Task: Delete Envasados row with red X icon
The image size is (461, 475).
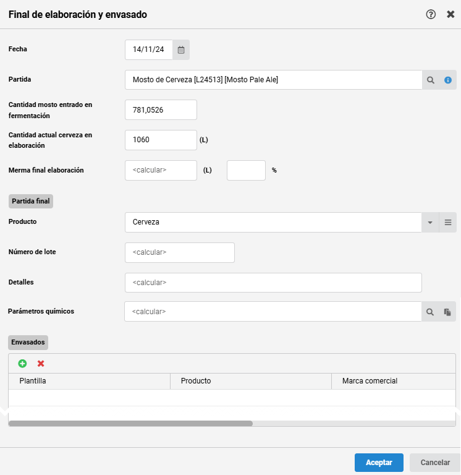Action: pyautogui.click(x=41, y=364)
